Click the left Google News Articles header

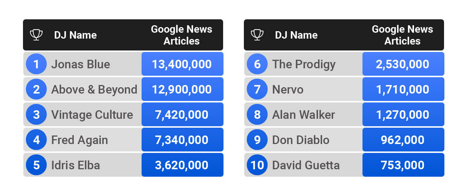click(182, 35)
